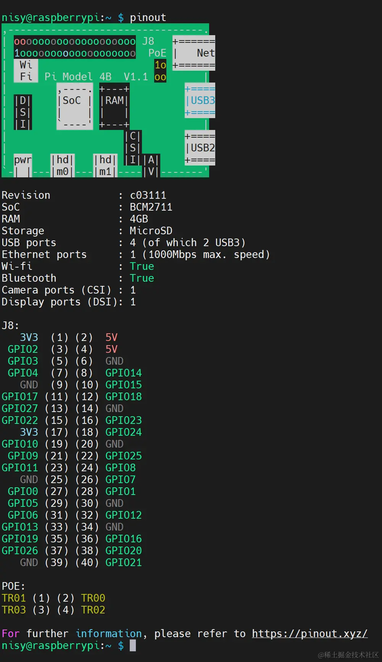Select pin label GPIO23
The width and height of the screenshot is (382, 662).
124,420
